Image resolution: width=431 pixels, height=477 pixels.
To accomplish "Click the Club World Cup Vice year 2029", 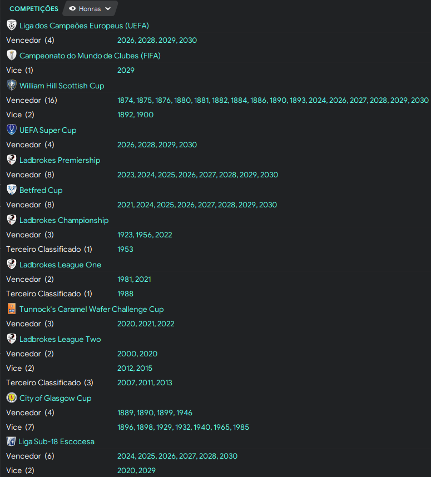I will click(x=126, y=70).
